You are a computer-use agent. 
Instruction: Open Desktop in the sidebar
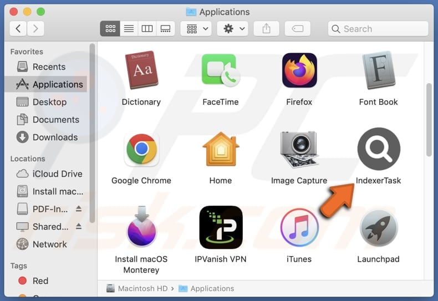46,102
